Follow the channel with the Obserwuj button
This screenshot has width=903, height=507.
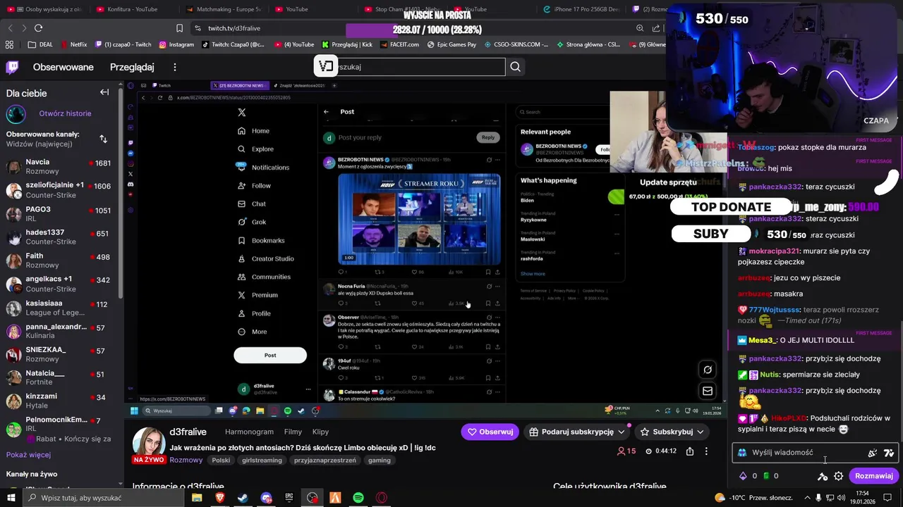click(490, 432)
